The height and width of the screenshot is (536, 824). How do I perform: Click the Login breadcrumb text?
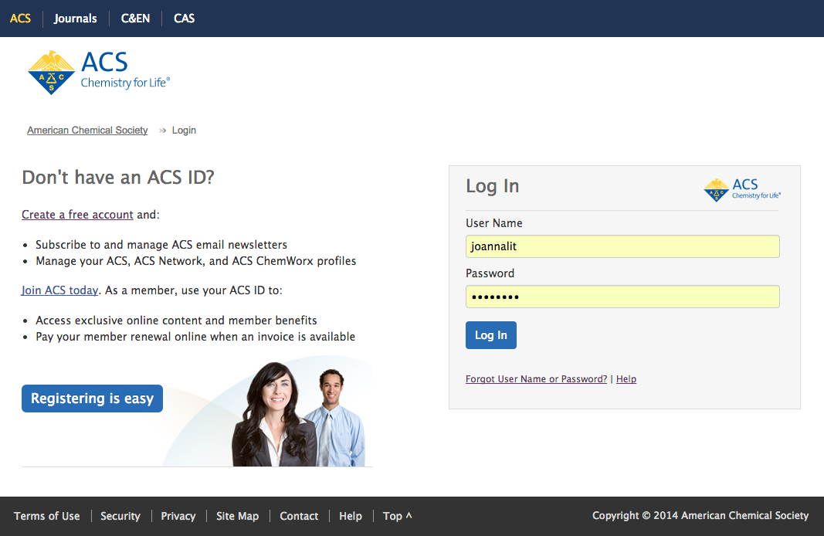(x=184, y=131)
